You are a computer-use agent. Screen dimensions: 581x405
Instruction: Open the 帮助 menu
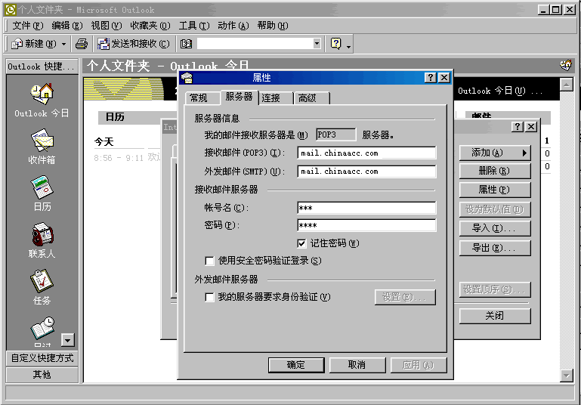click(273, 26)
